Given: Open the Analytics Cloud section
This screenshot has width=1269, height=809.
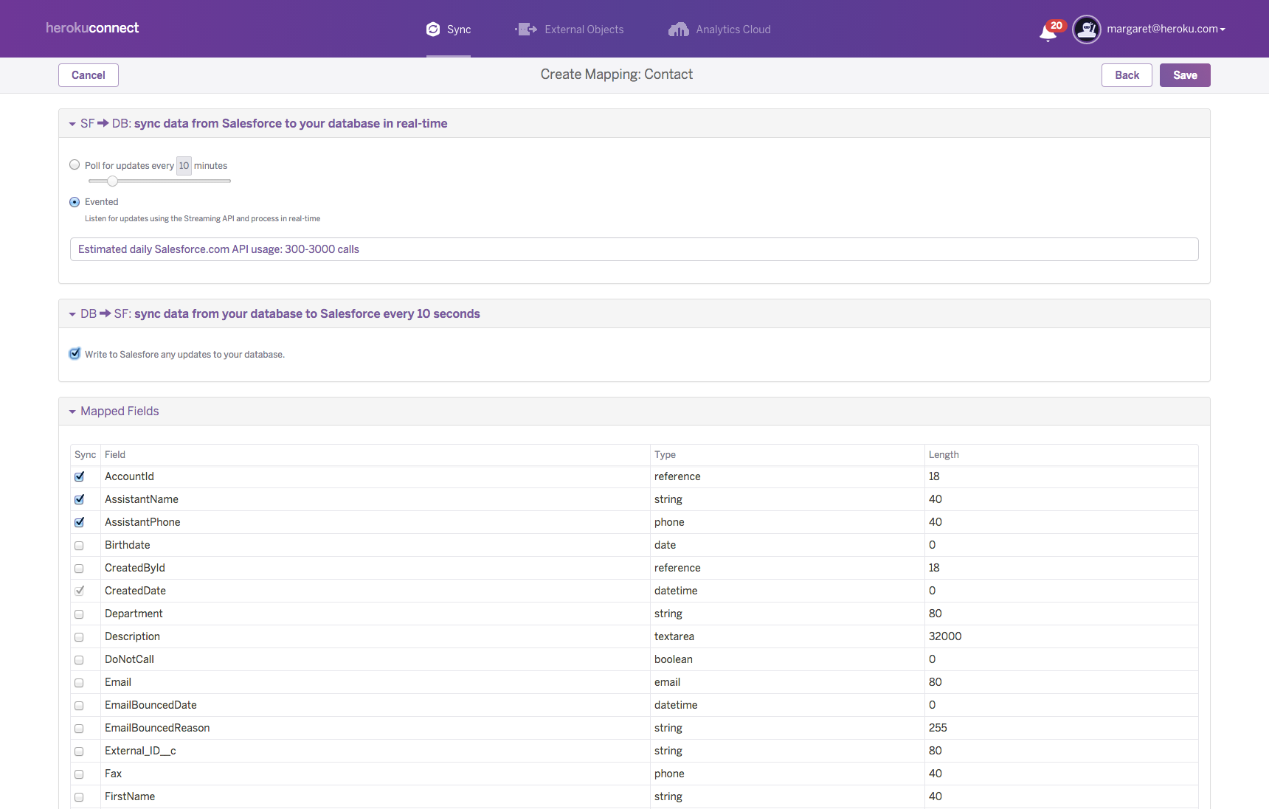Looking at the screenshot, I should click(678, 29).
